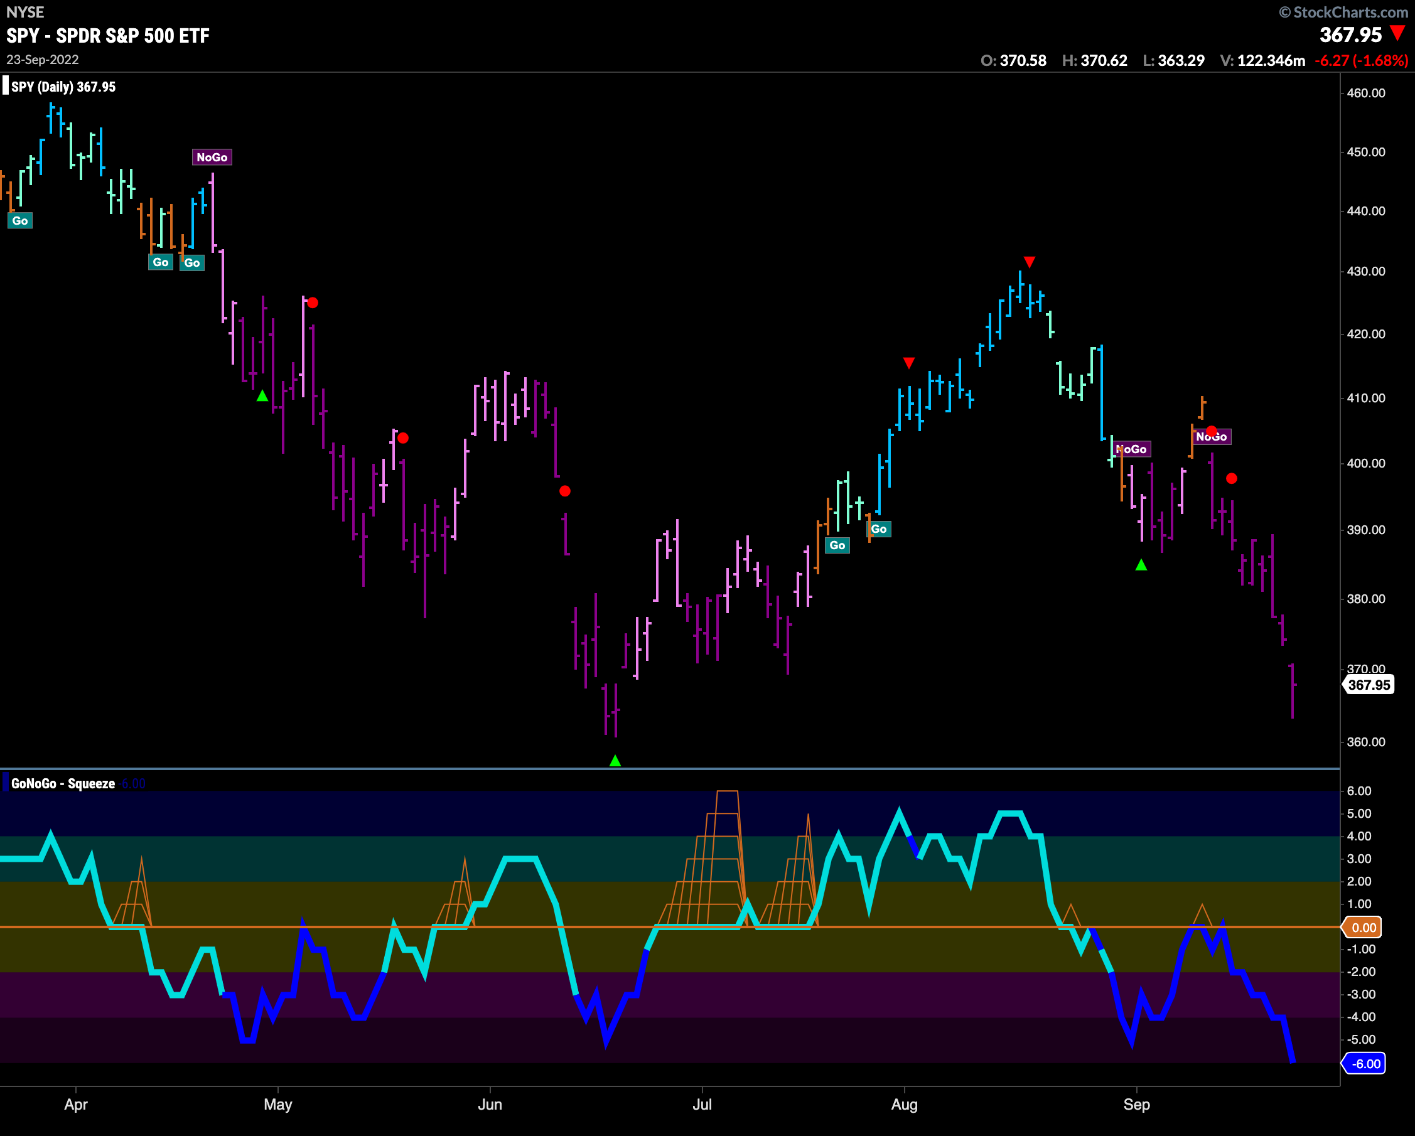Click the volume value V: 122.346m

1262,60
